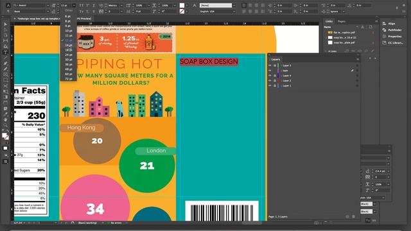
Task: Select the Type tool
Action: (x=6, y=53)
